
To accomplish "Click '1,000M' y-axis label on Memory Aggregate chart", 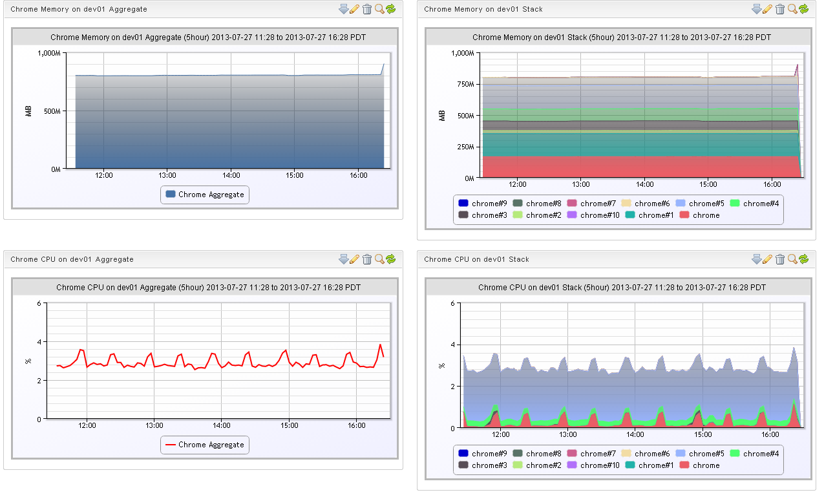I will click(49, 54).
